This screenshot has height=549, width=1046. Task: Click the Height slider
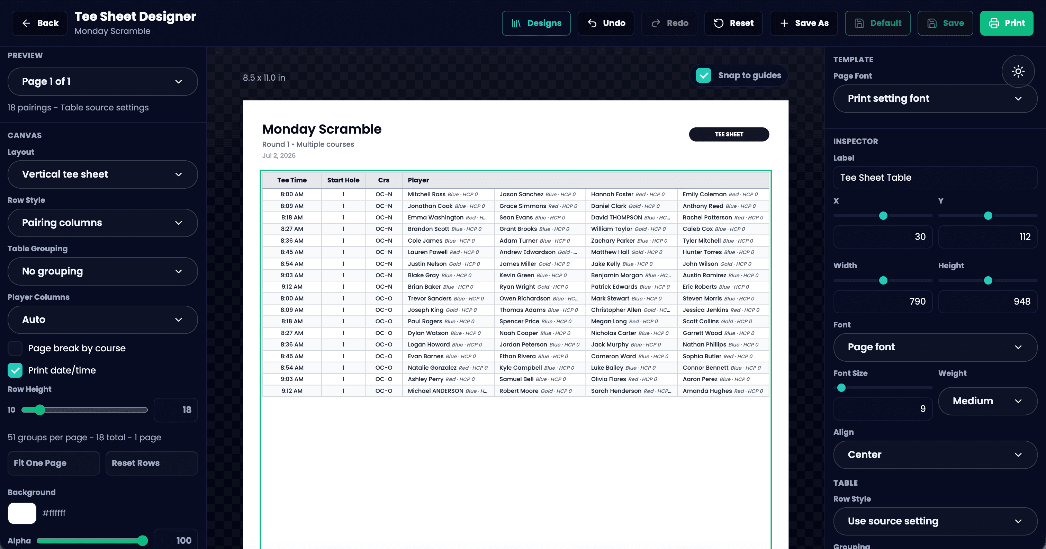coord(988,281)
